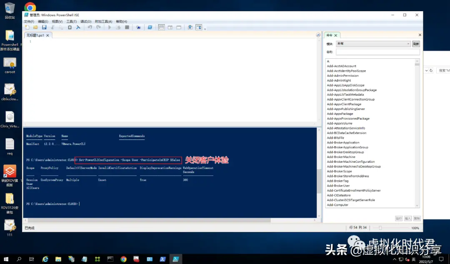This screenshot has width=450, height=264.
Task: Toggle the script pane on top layout
Action: click(162, 27)
